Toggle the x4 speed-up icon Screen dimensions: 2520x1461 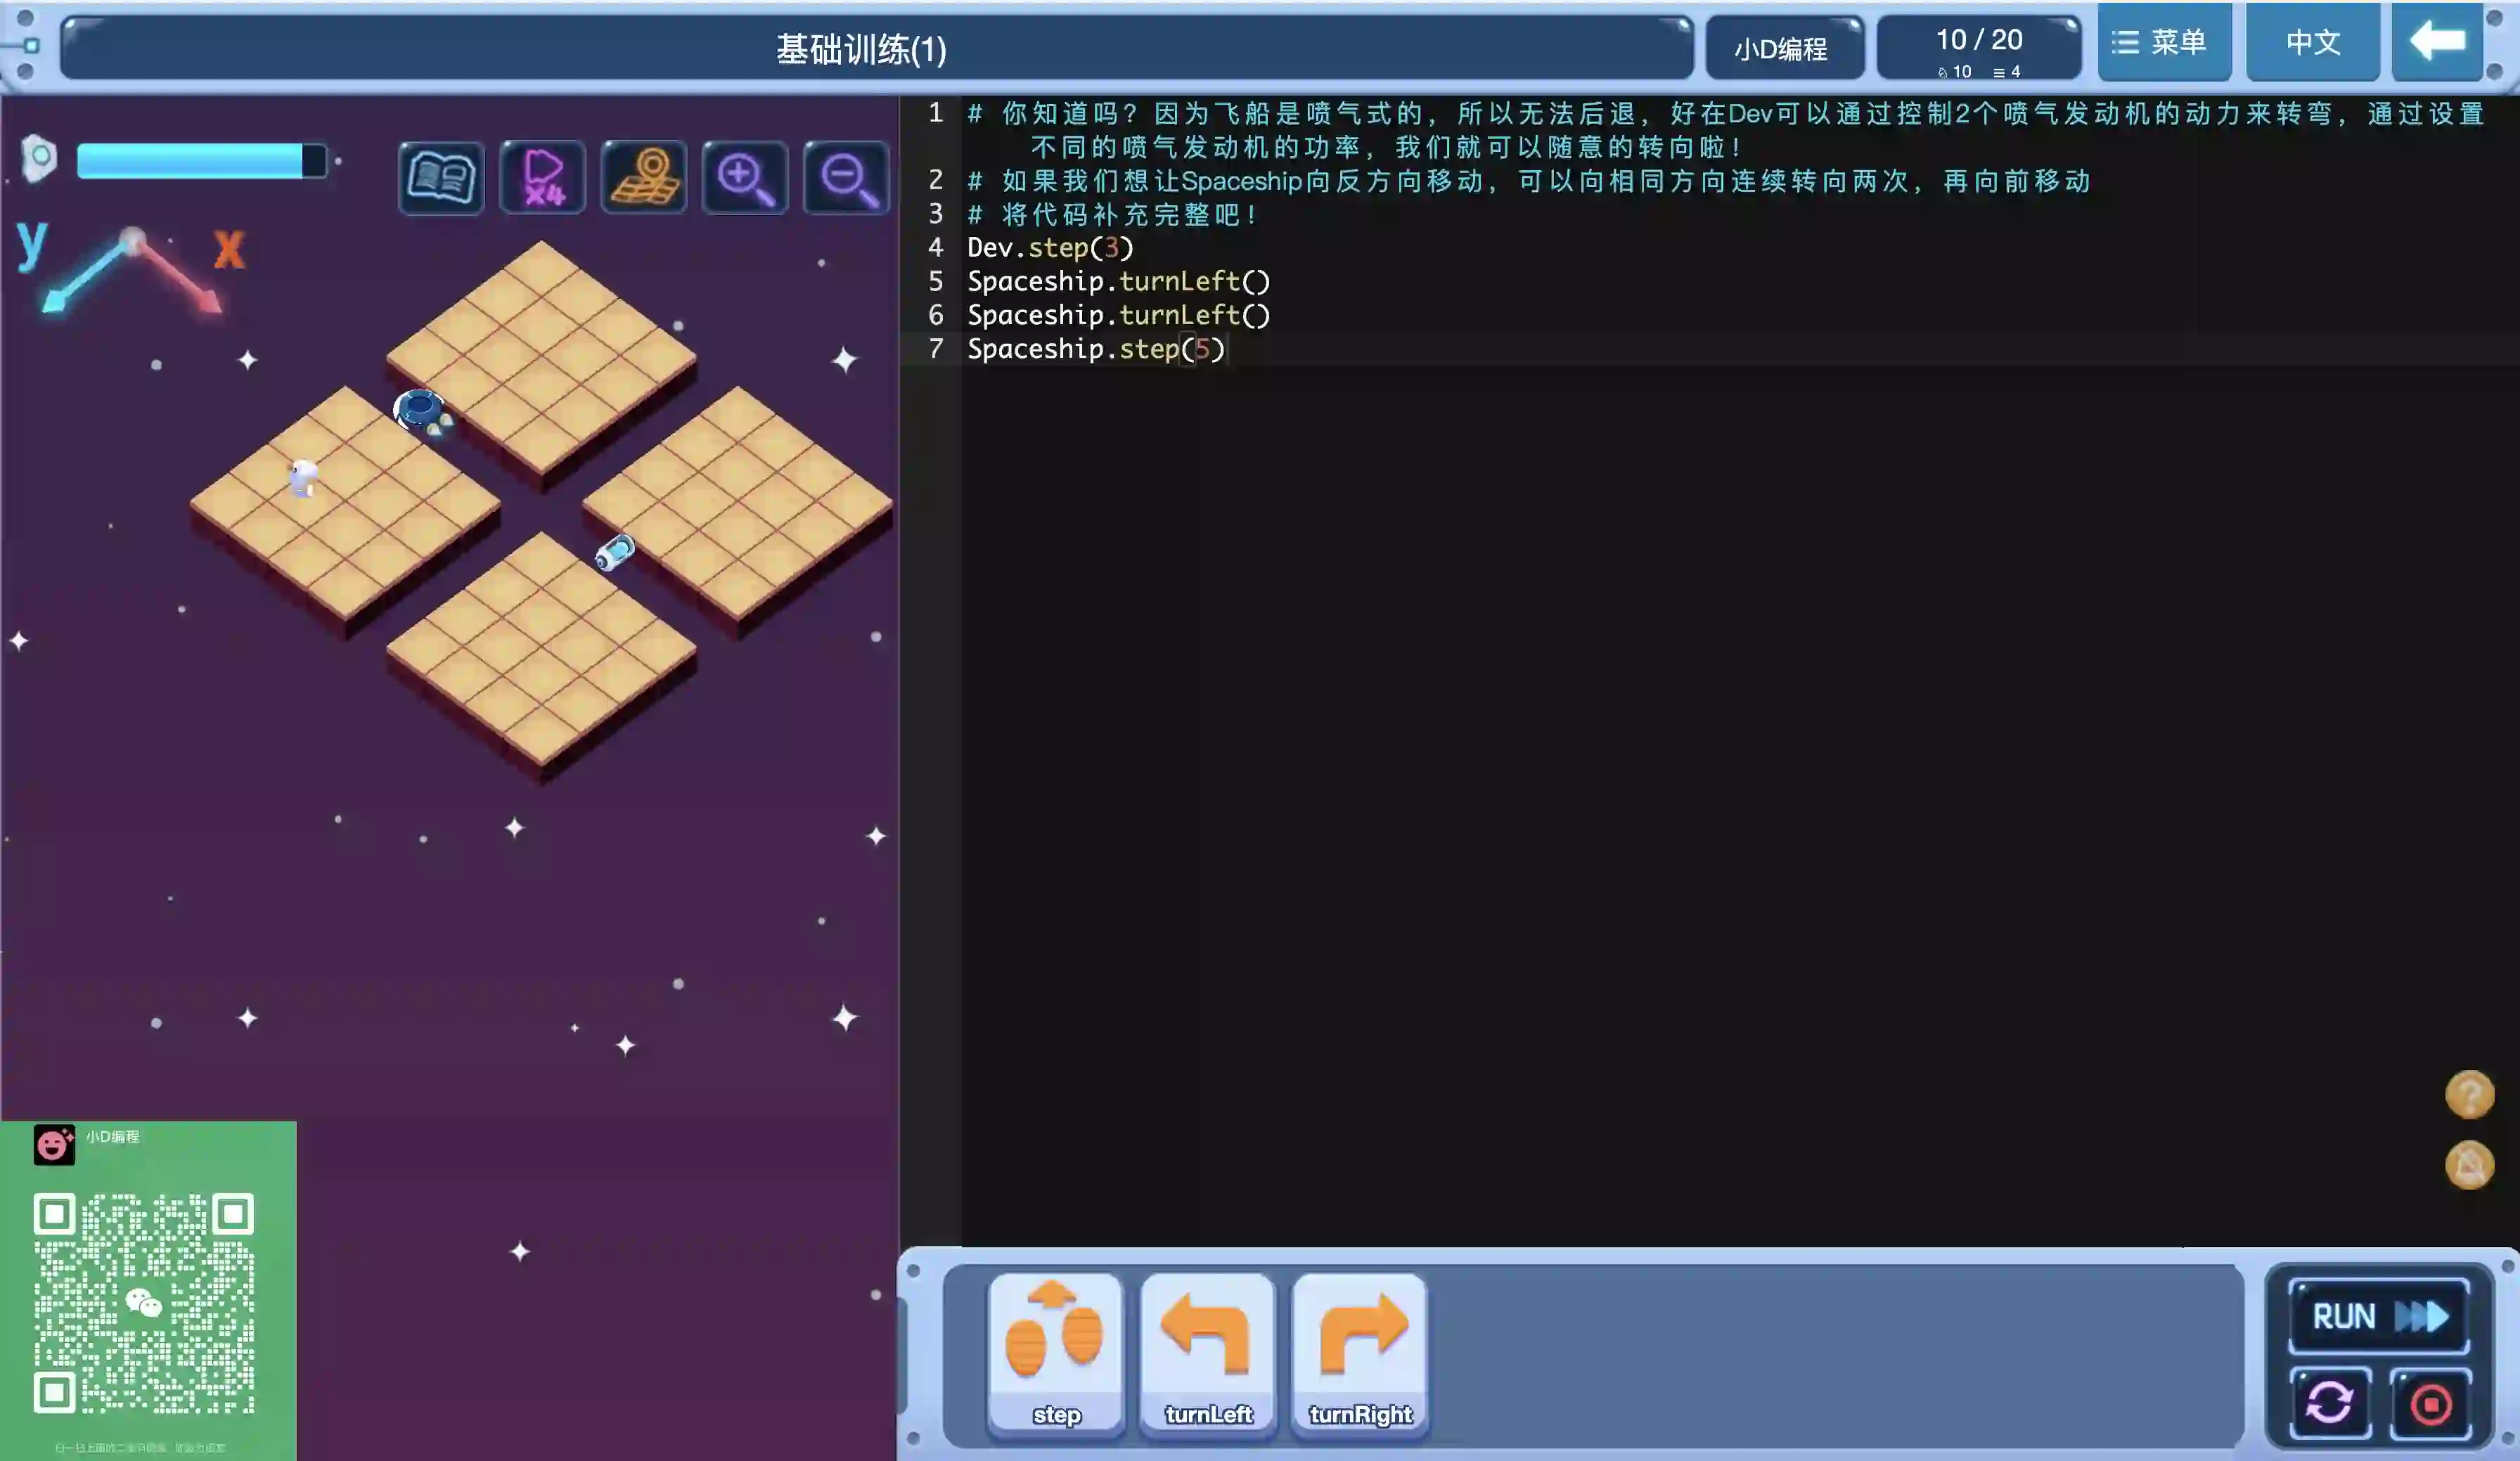coord(543,178)
